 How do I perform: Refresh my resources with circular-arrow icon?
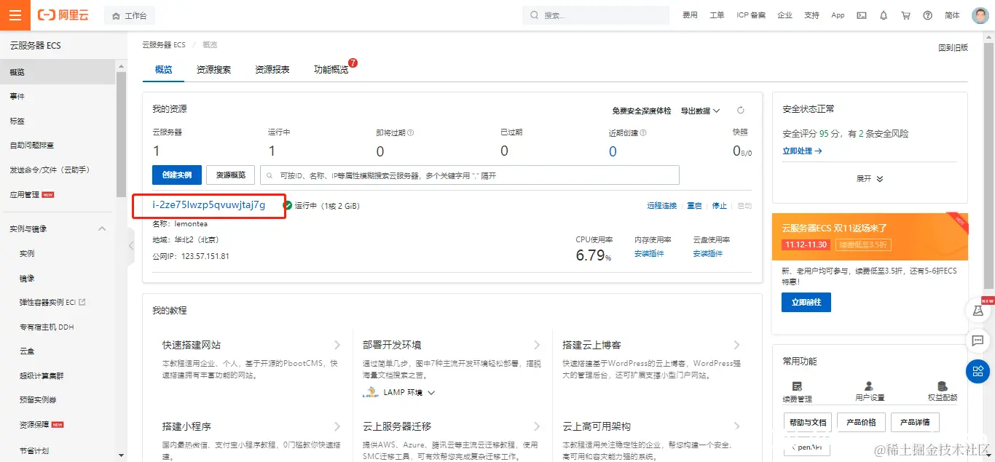pos(741,111)
